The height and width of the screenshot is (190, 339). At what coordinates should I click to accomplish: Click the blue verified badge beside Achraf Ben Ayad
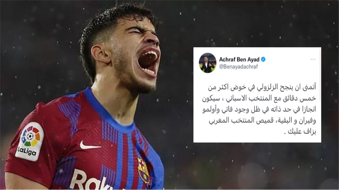(x=263, y=59)
